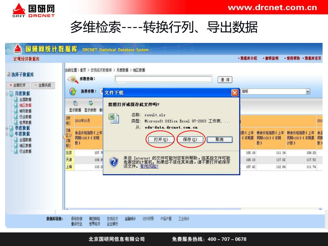Click the book icon beside 世界数据
Viewport: 328px width, 246px height.
click(16, 122)
